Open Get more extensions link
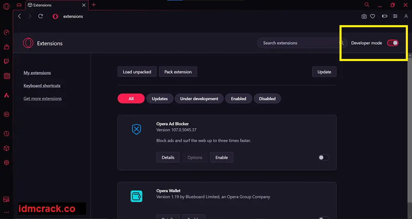Image resolution: width=412 pixels, height=219 pixels. coord(42,99)
